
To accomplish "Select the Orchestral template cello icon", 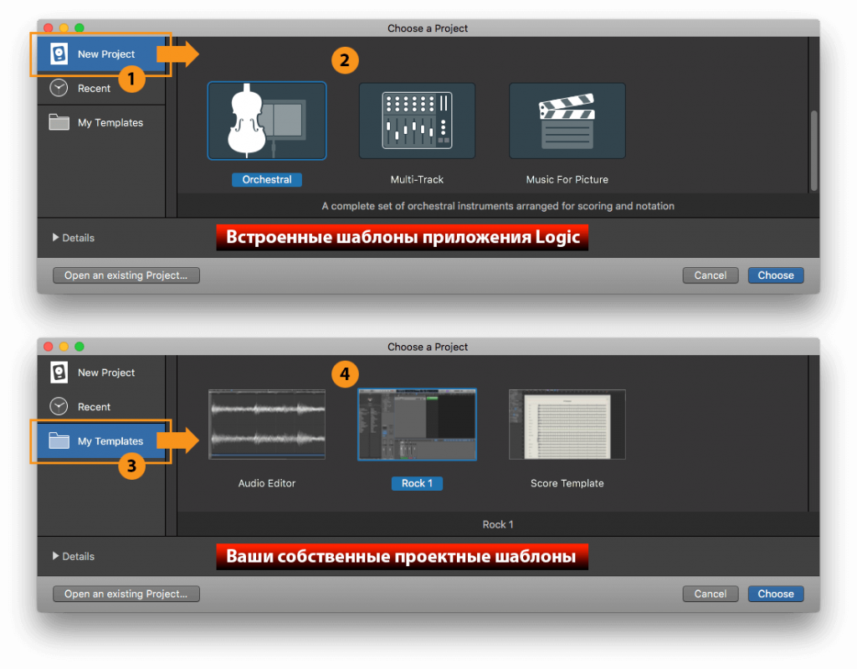I will pyautogui.click(x=267, y=121).
